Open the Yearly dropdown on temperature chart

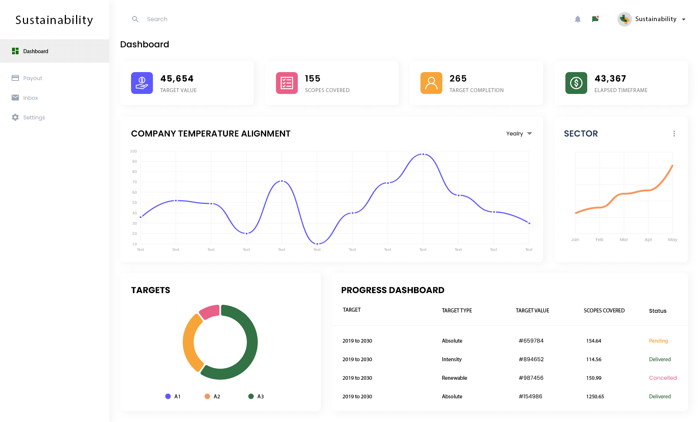(519, 134)
